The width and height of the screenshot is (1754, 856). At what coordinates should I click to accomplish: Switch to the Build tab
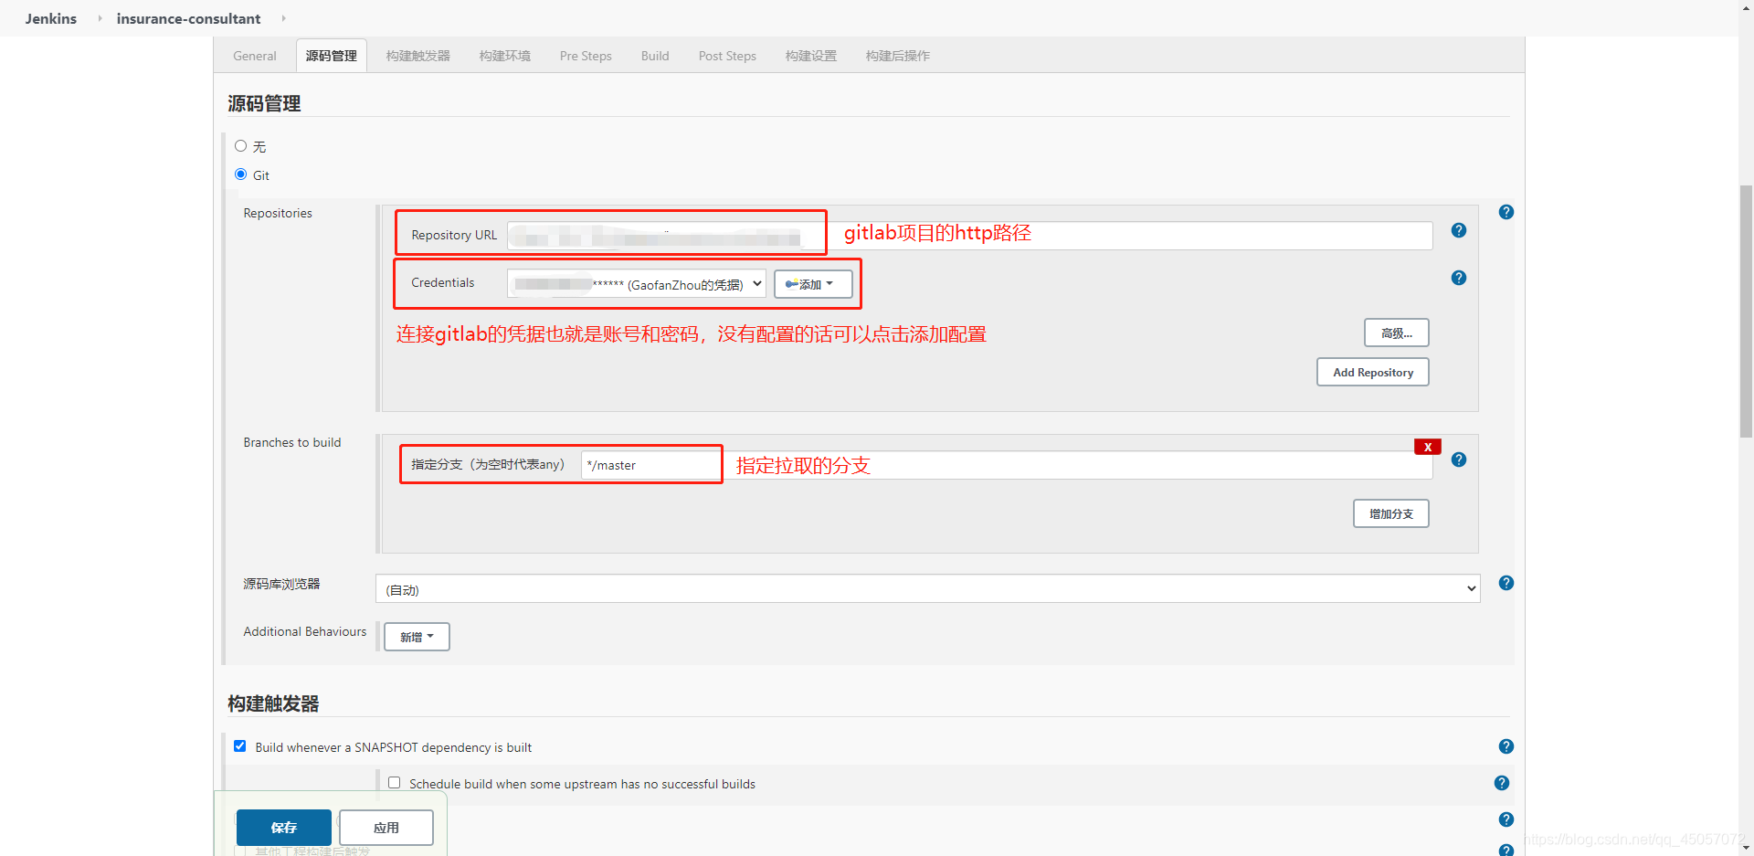pos(655,56)
